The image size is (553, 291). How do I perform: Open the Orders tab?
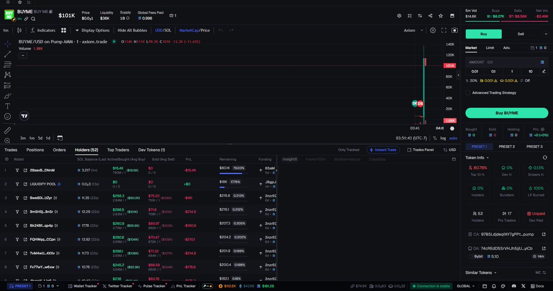[59, 150]
